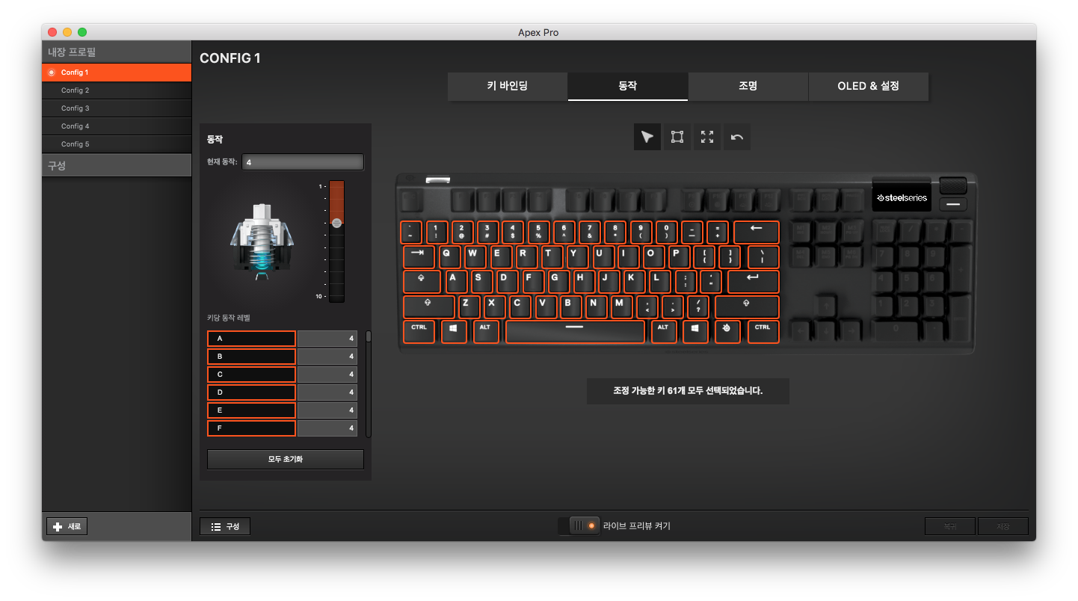Select the left CTRL key
Image resolution: width=1078 pixels, height=601 pixels.
pyautogui.click(x=419, y=331)
